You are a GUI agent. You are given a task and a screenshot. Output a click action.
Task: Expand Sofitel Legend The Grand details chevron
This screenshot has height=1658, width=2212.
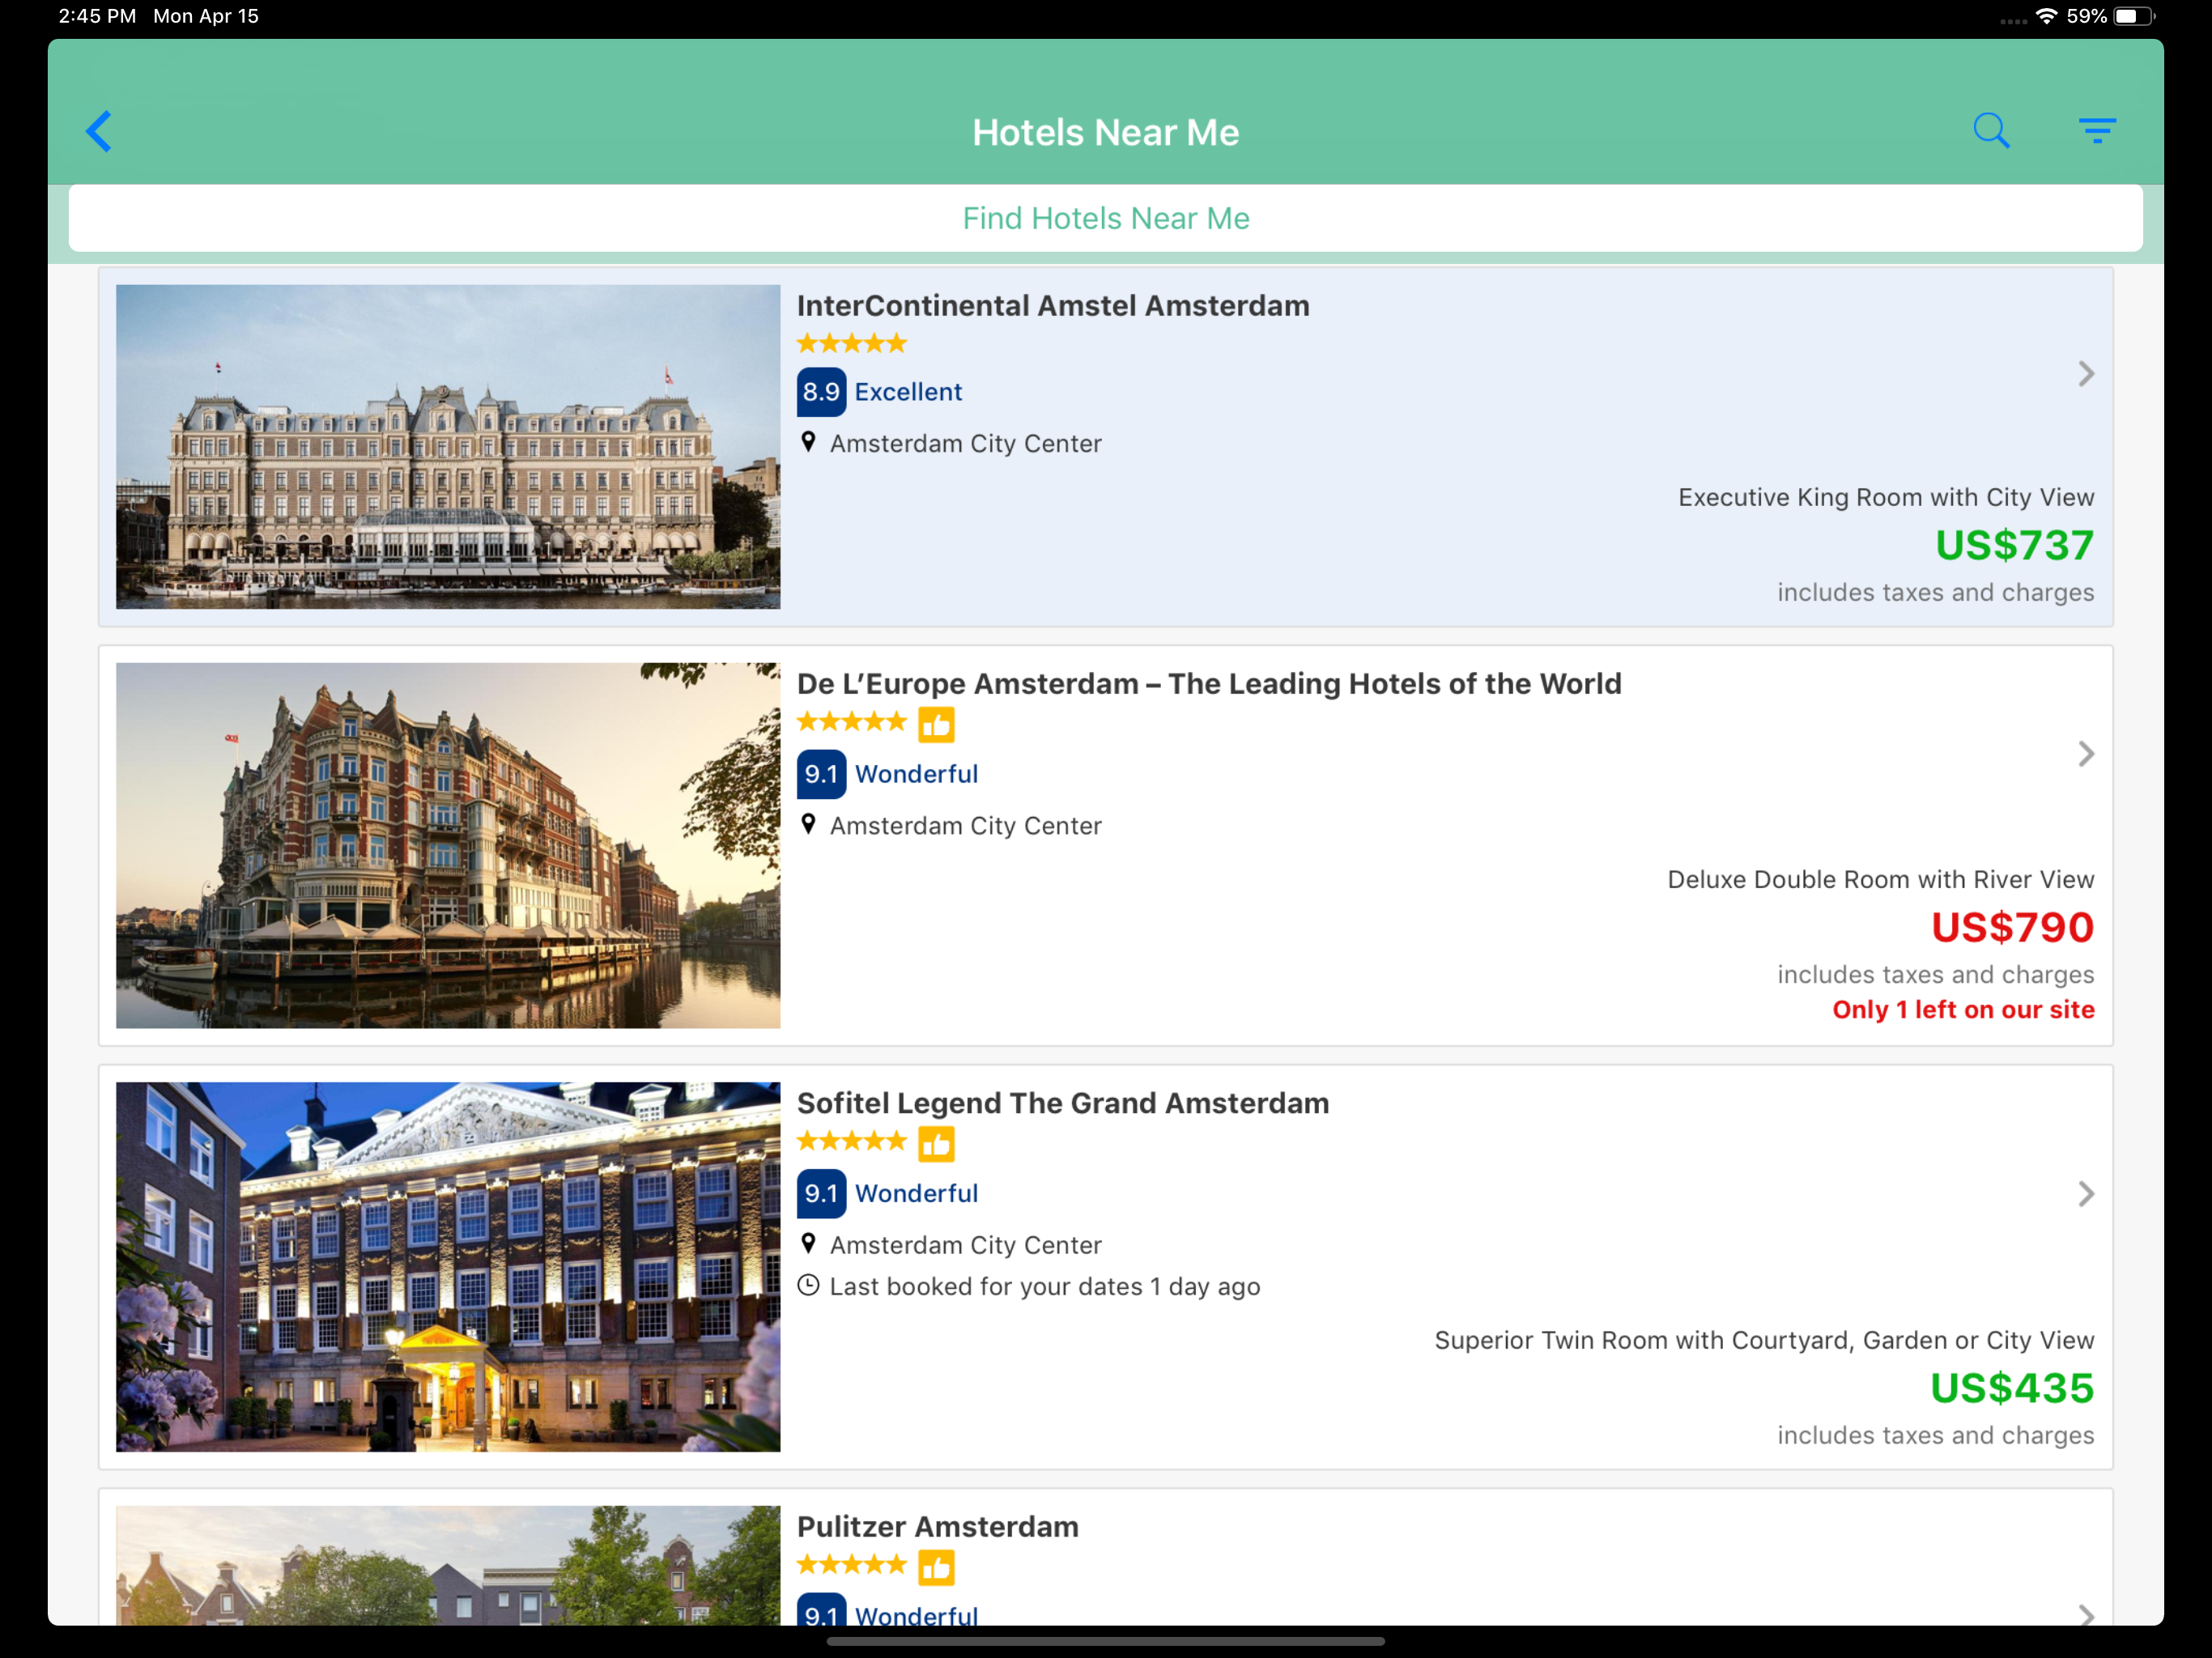(x=2085, y=1194)
